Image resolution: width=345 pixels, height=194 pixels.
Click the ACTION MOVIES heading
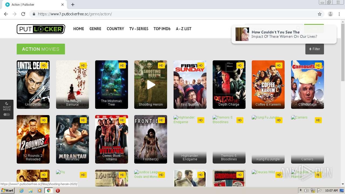[x=41, y=49]
